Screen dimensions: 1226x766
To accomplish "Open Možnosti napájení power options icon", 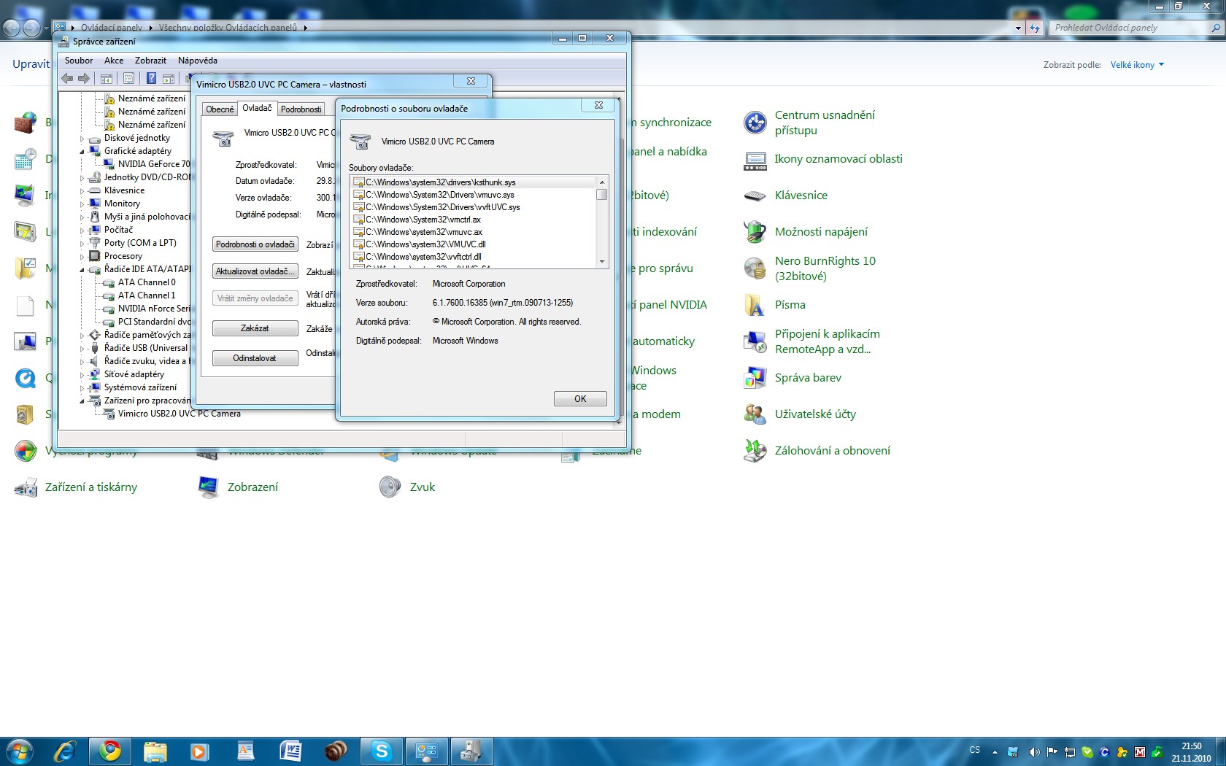I will (755, 232).
